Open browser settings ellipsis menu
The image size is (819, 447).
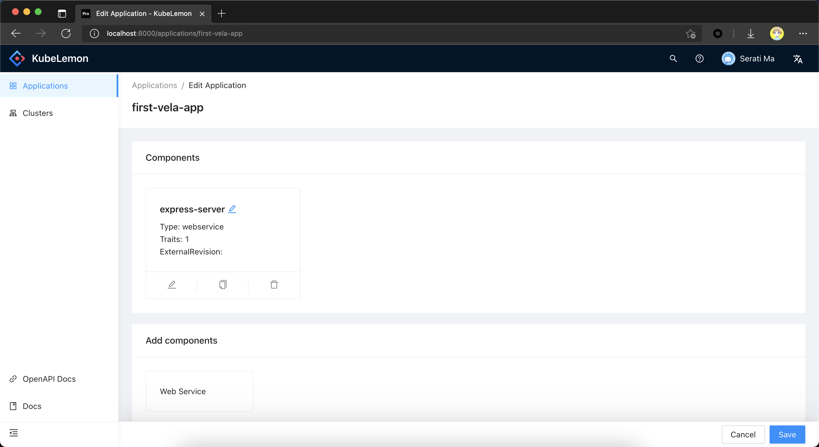(x=803, y=33)
